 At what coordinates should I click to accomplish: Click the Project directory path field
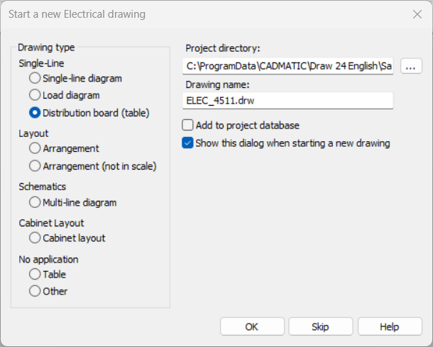pos(287,66)
